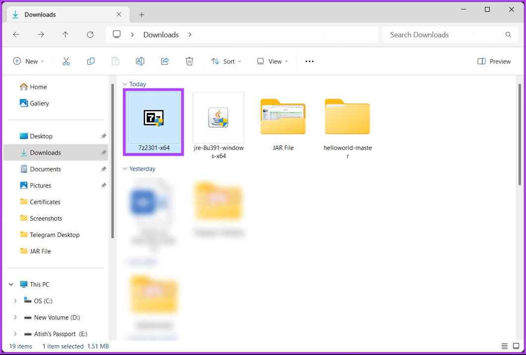Screen dimensions: 526x355
Task: Open the See more ellipsis menu
Action: [309, 61]
